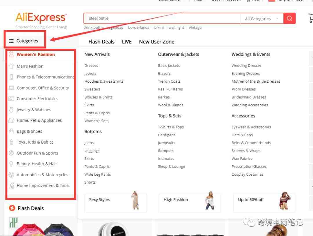Click the Jewelry & Watches ring icon
313x236 pixels.
coord(11,109)
